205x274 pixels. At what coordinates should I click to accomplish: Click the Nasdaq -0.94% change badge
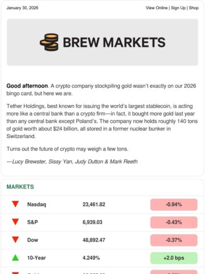[174, 204]
